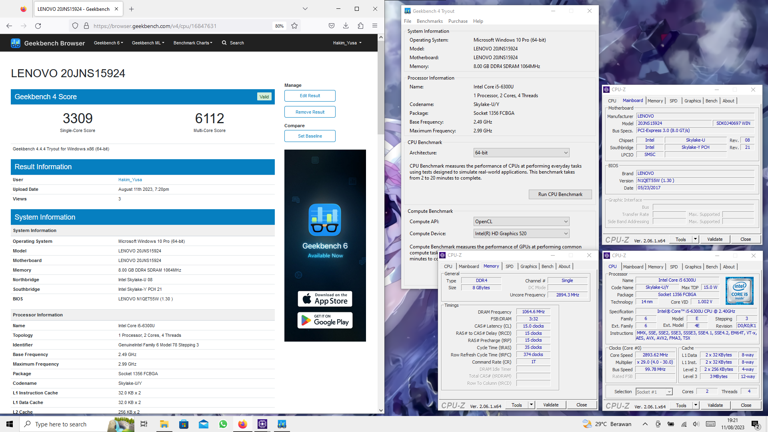Image resolution: width=768 pixels, height=432 pixels.
Task: Click the Hakim_Yusa user link
Action: (130, 180)
